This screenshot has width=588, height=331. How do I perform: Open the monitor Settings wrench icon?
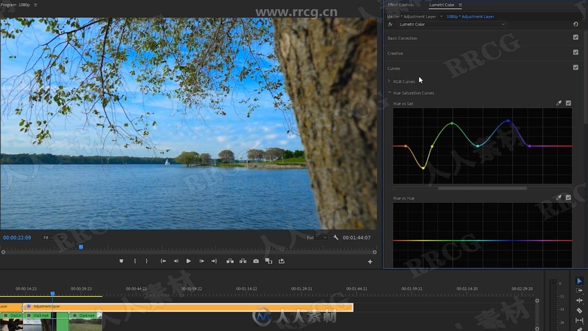(x=336, y=238)
